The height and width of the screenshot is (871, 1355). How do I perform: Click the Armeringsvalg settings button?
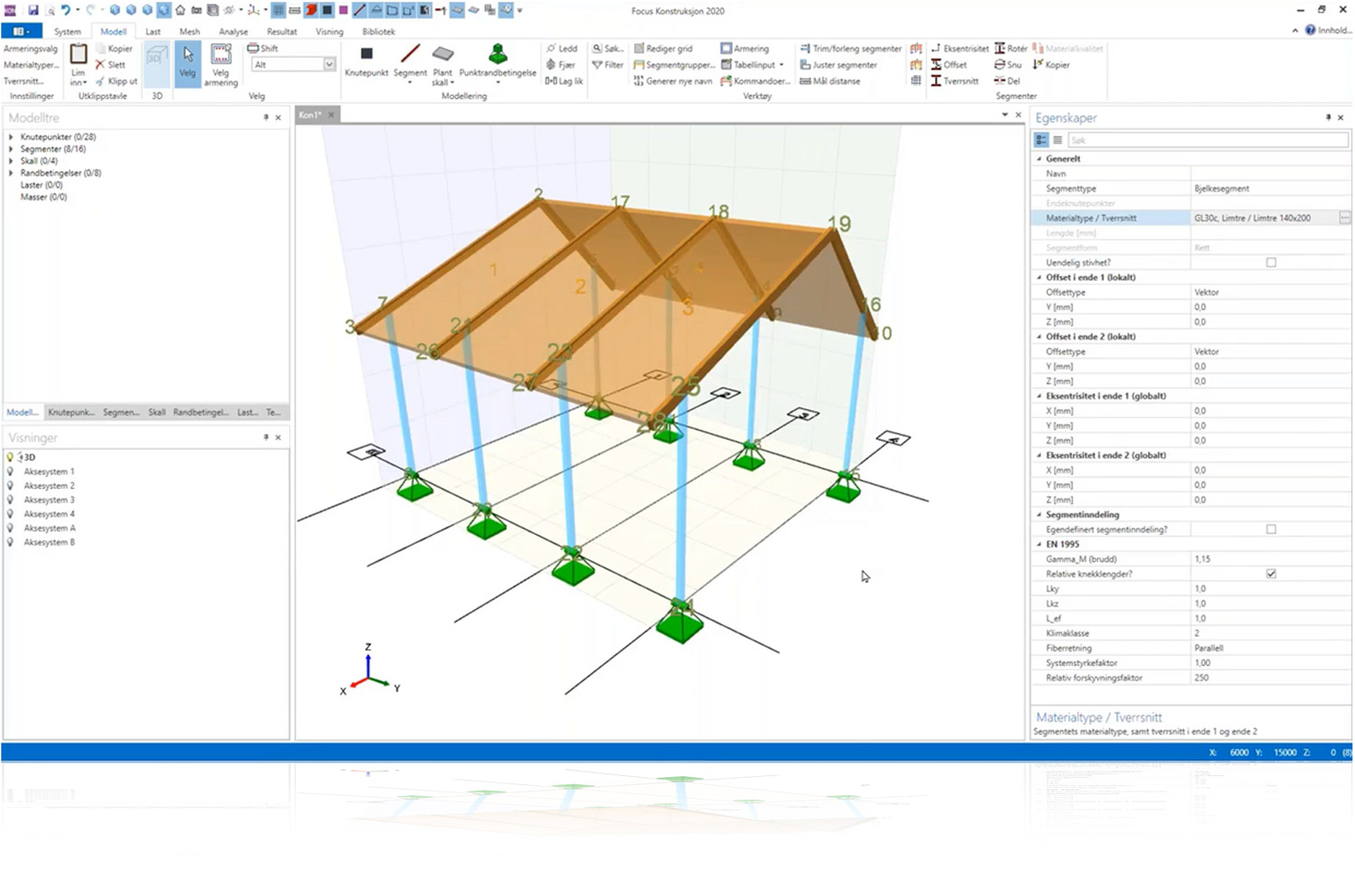coord(31,49)
